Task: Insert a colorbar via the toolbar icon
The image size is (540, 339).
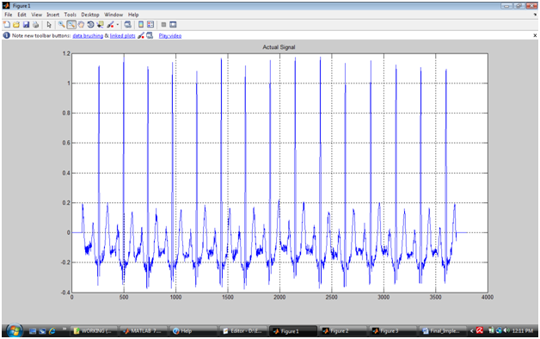Action: click(141, 24)
